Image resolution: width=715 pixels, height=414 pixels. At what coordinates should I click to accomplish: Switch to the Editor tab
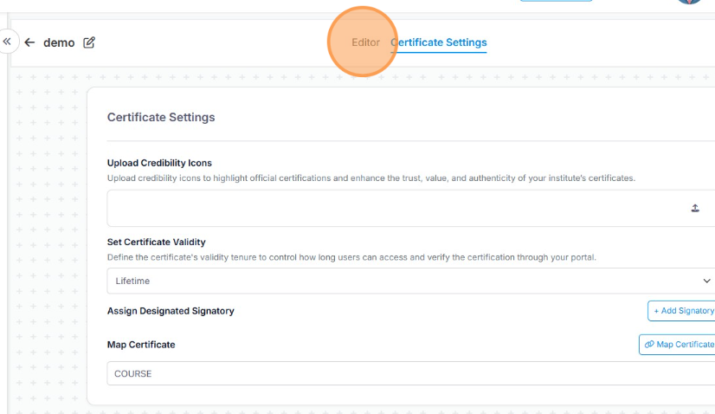365,42
